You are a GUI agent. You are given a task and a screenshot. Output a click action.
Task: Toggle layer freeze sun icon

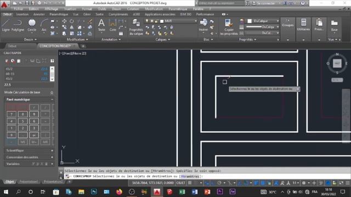pos(152,21)
